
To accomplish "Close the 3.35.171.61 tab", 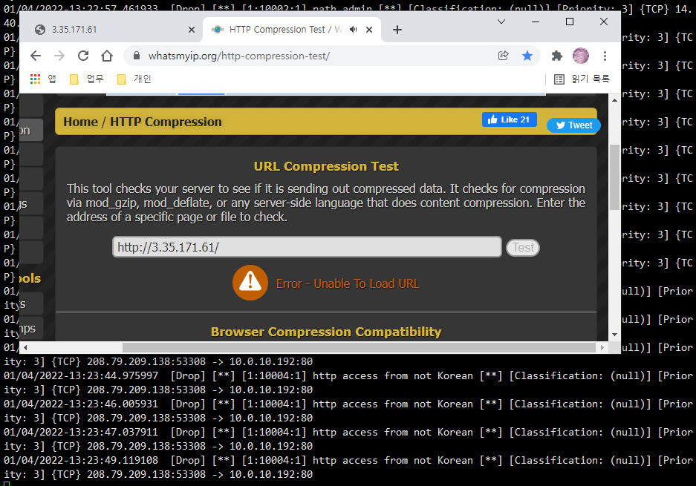I will point(192,30).
